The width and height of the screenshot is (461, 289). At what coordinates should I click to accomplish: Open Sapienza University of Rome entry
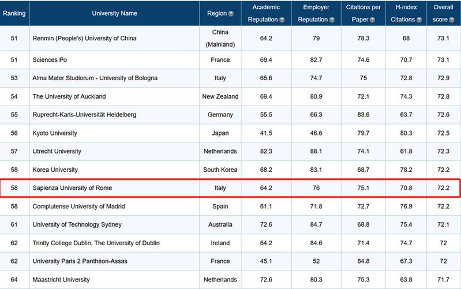pos(73,188)
